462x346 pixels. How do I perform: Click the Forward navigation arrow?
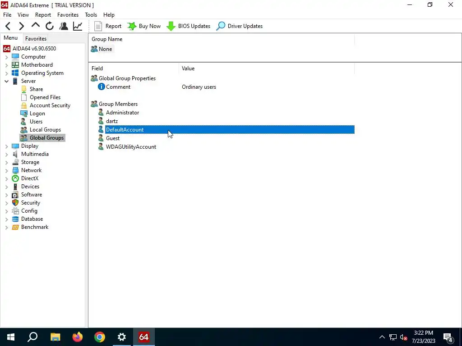coord(22,26)
